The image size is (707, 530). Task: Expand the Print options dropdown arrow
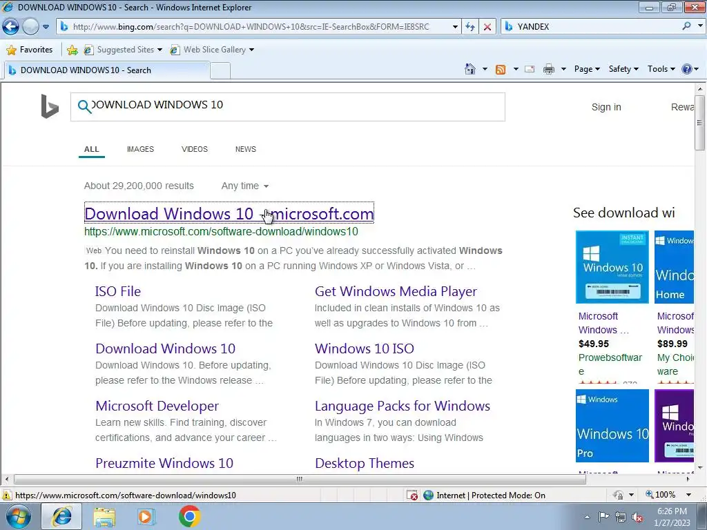coord(563,69)
